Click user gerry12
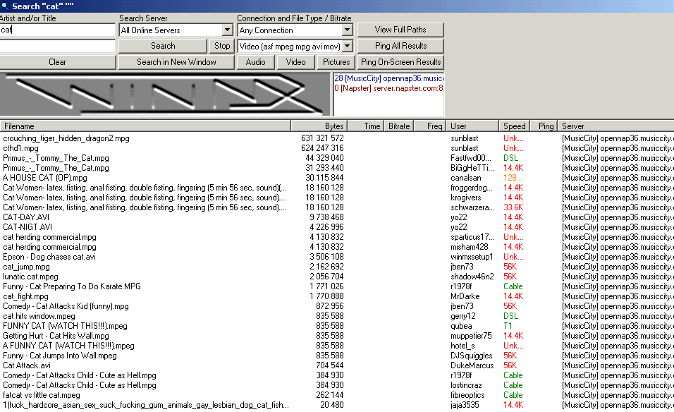Screen dimensions: 674x412 tap(463, 317)
